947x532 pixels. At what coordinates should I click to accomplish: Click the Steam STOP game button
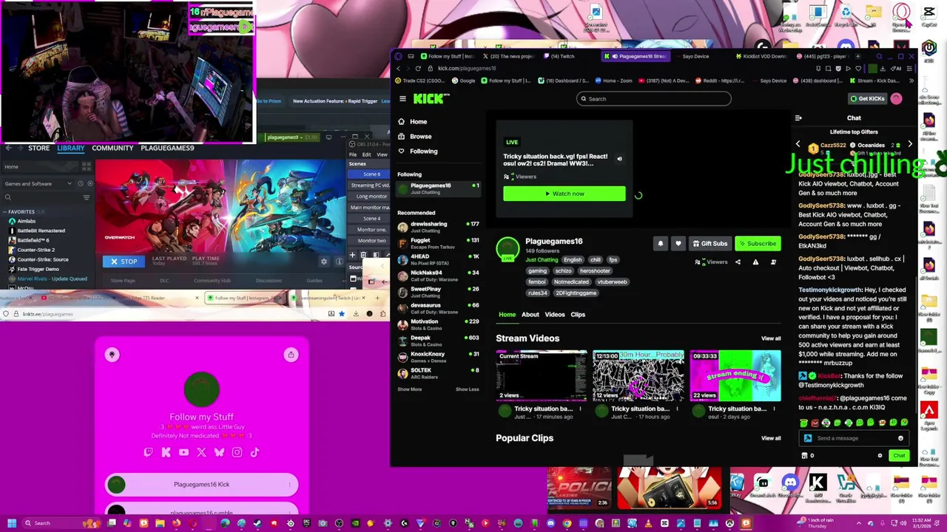click(124, 262)
